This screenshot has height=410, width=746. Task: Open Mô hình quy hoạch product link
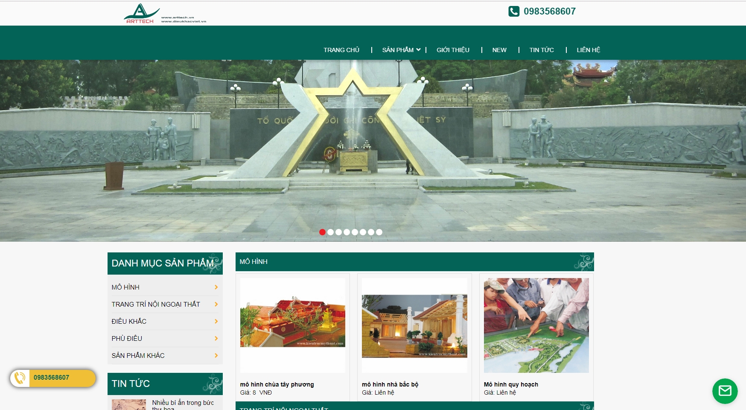pyautogui.click(x=511, y=384)
